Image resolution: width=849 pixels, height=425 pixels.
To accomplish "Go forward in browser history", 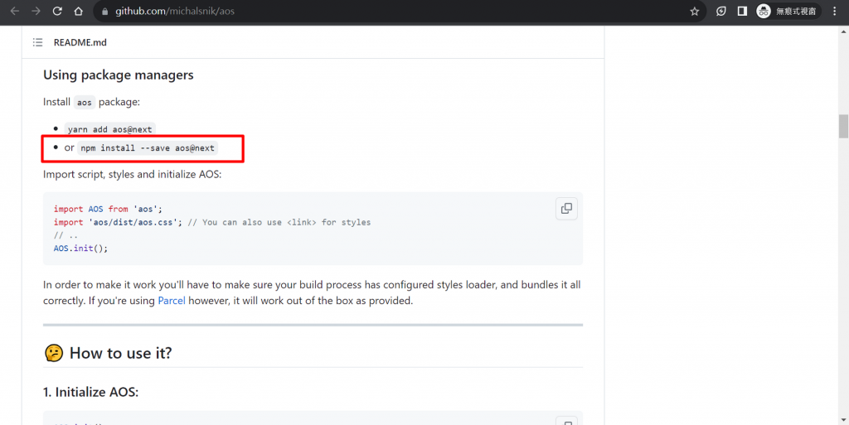I will pyautogui.click(x=36, y=12).
